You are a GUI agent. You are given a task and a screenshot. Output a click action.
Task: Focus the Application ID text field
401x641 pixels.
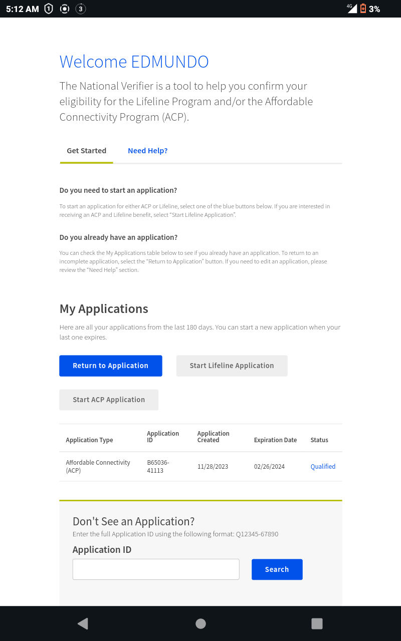(x=156, y=569)
